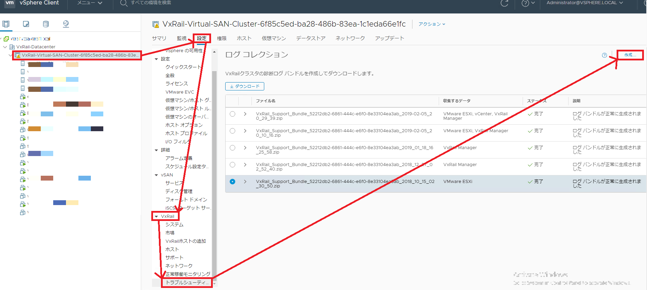Expand row details for bundle 2018_10_15_02_30_50
The image size is (647, 290).
(x=245, y=182)
